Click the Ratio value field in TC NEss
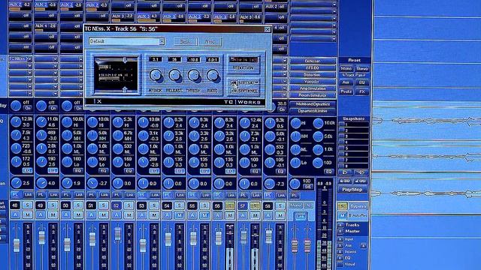481x270 pixels. [x=212, y=60]
